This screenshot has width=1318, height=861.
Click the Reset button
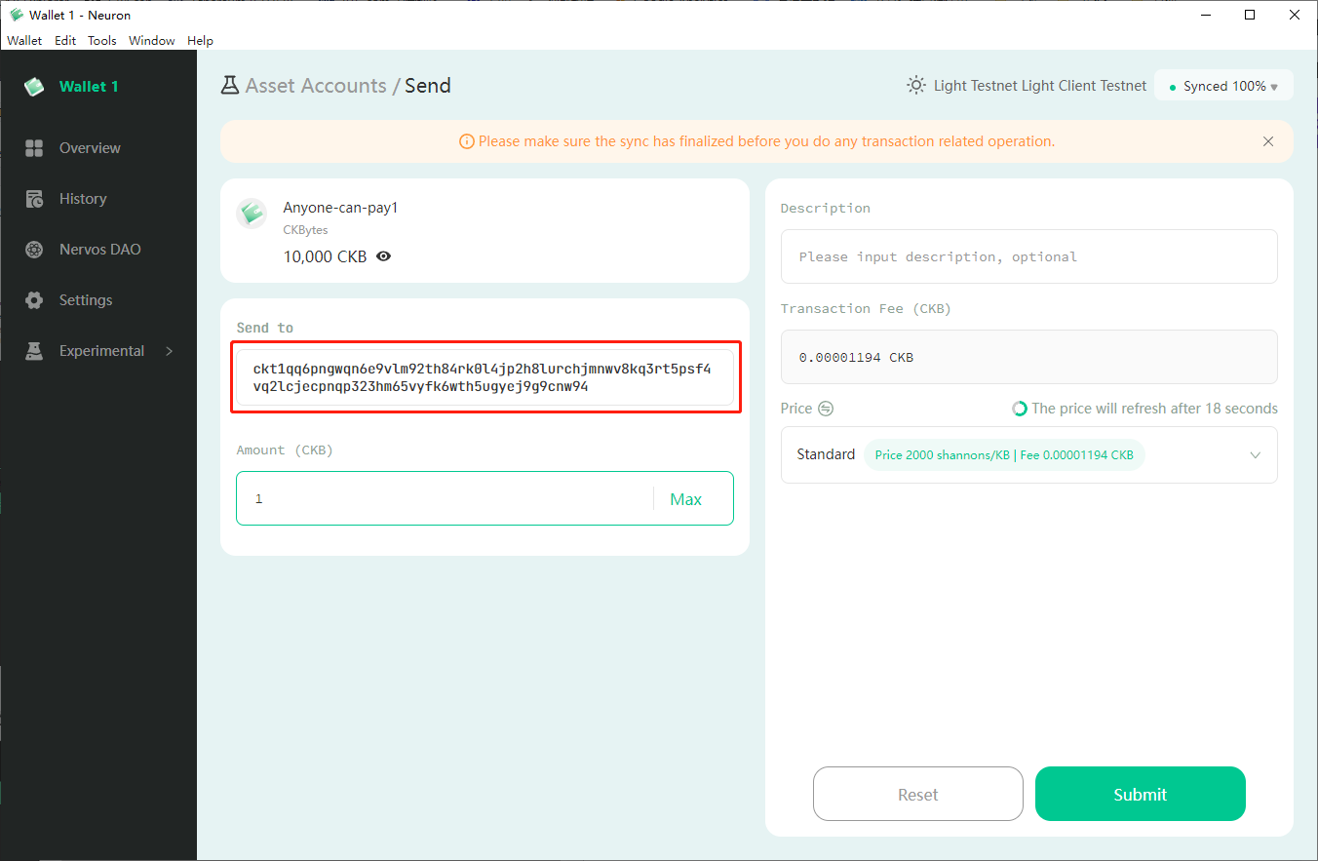tap(918, 794)
